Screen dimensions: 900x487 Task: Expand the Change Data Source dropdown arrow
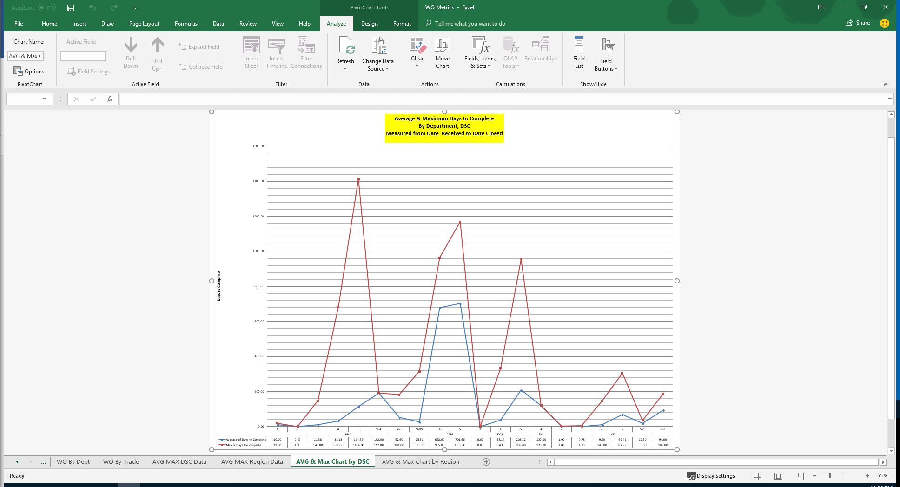pos(387,69)
